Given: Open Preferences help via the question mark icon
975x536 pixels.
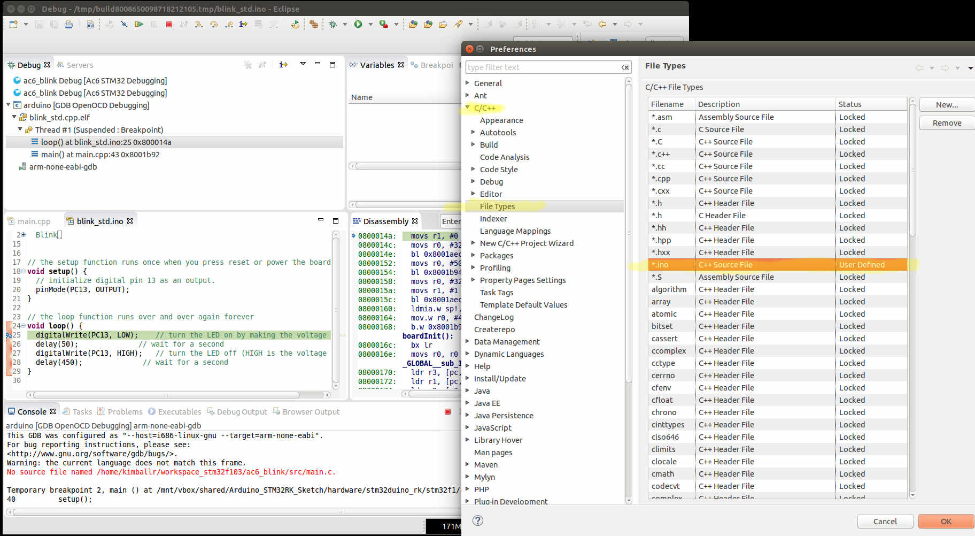Looking at the screenshot, I should pyautogui.click(x=478, y=520).
